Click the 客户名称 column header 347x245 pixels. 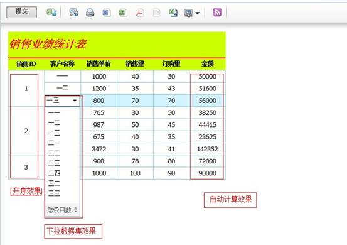coord(62,64)
